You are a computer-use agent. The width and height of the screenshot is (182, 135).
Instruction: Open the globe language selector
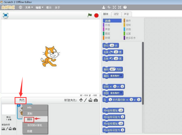[x=21, y=7]
